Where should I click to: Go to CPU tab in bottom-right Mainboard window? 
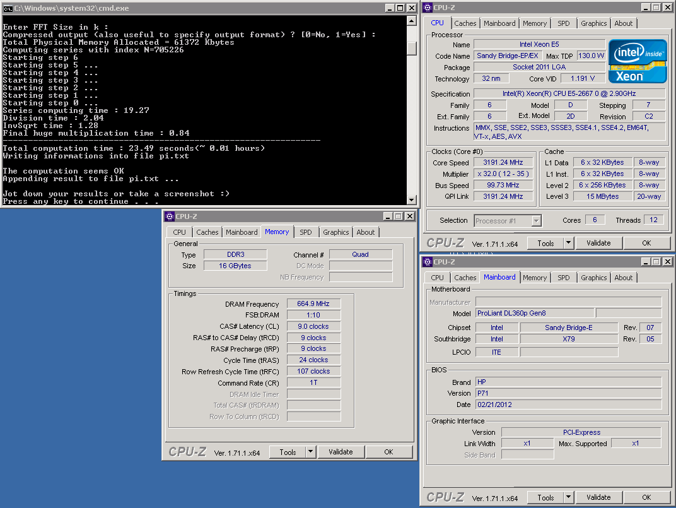[x=437, y=278]
